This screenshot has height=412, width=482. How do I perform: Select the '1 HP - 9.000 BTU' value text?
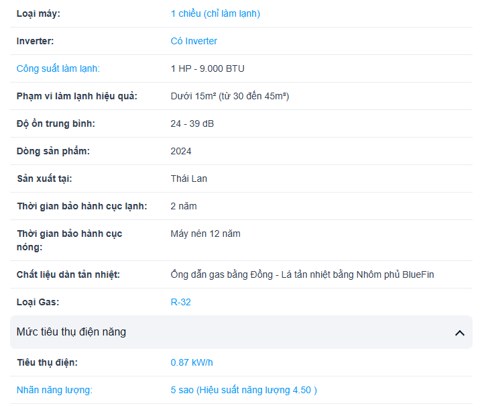(x=208, y=68)
